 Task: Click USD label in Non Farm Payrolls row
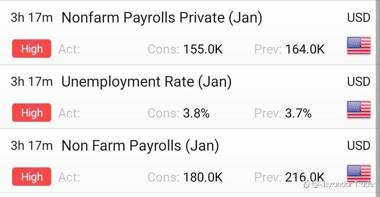[359, 146]
